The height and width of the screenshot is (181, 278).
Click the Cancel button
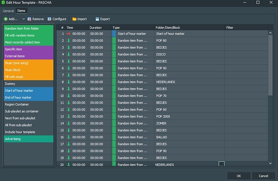click(x=263, y=176)
